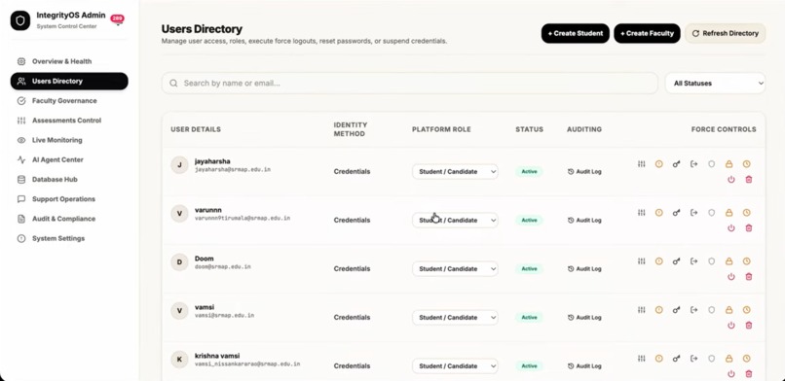
Task: View Audit Log for krishna vamsi
Action: tap(584, 365)
